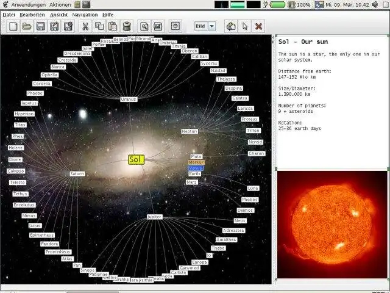Select the Europa node
The width and height of the screenshot is (390, 293).
tap(199, 262)
